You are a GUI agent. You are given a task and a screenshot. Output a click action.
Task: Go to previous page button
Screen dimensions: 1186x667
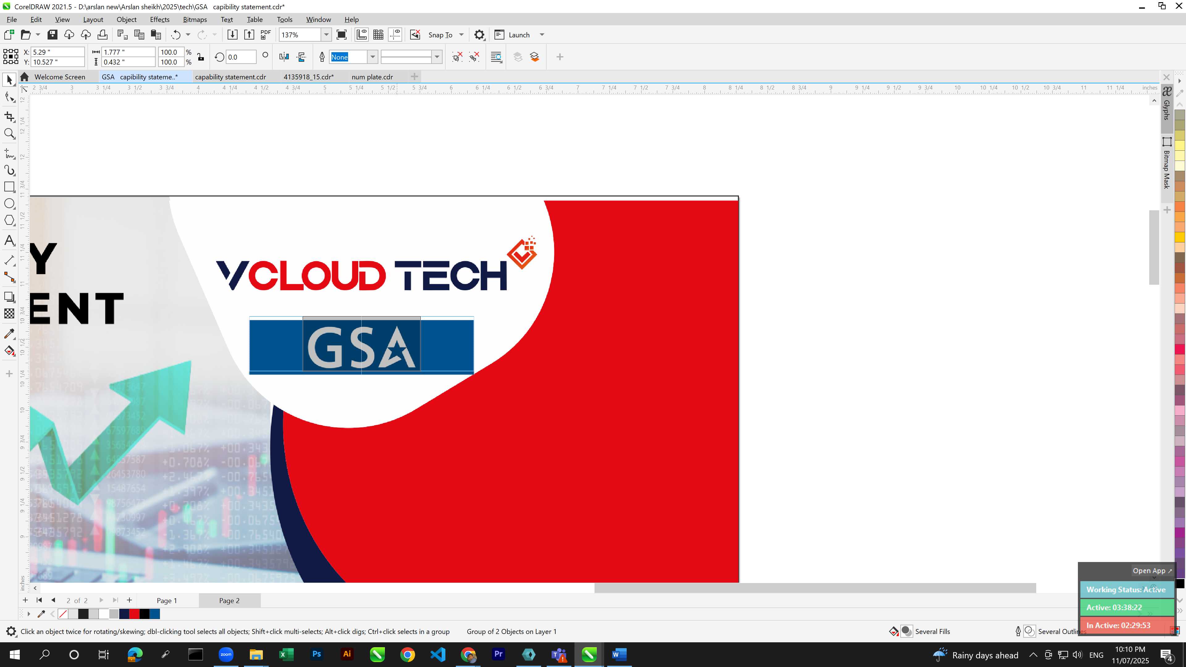[x=53, y=600]
